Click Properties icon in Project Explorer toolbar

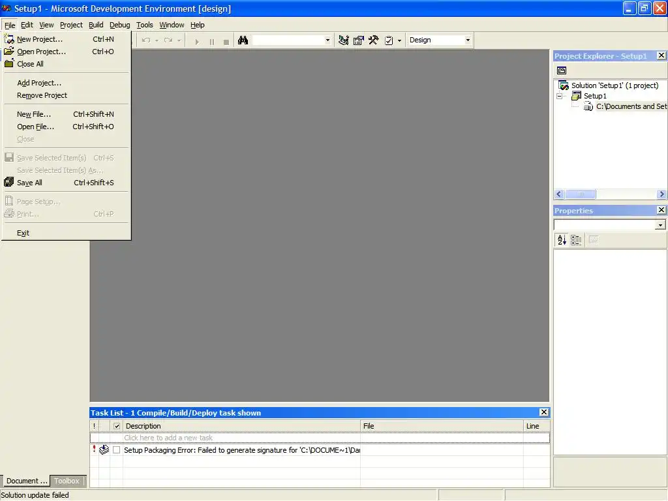562,70
